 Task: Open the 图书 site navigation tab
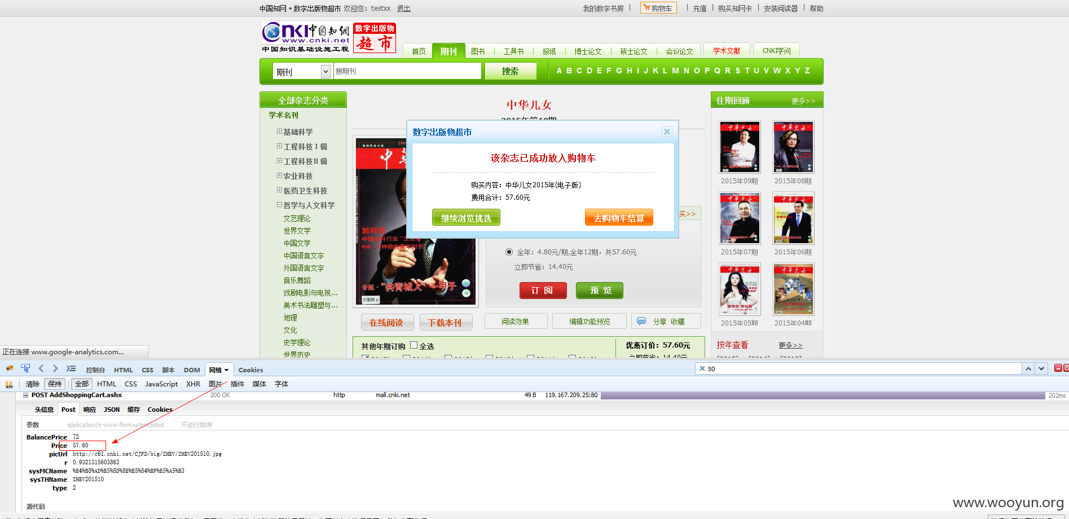pyautogui.click(x=478, y=51)
